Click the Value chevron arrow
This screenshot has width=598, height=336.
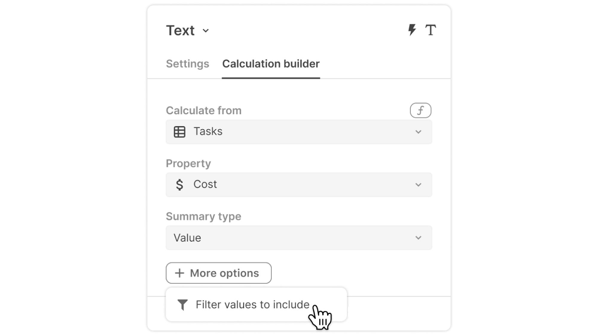click(418, 238)
